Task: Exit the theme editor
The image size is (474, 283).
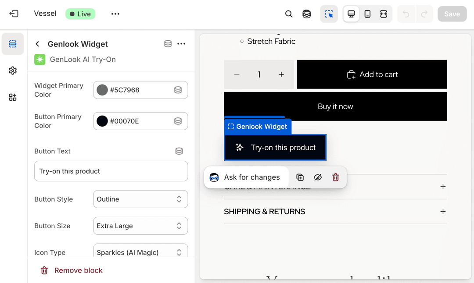Action: [x=13, y=14]
